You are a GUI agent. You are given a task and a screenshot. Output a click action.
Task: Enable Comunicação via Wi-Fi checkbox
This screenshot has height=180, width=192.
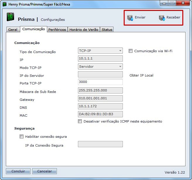click(x=131, y=51)
